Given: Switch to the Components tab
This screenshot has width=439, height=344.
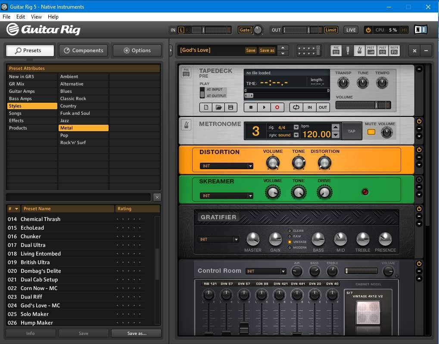Looking at the screenshot, I should [84, 50].
